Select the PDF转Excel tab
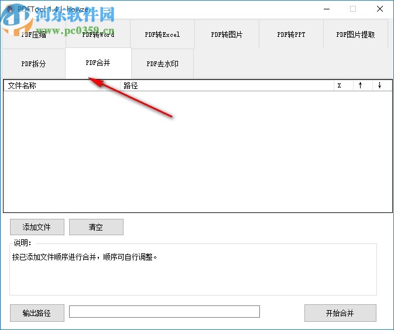This screenshot has height=330, width=394. click(x=162, y=35)
